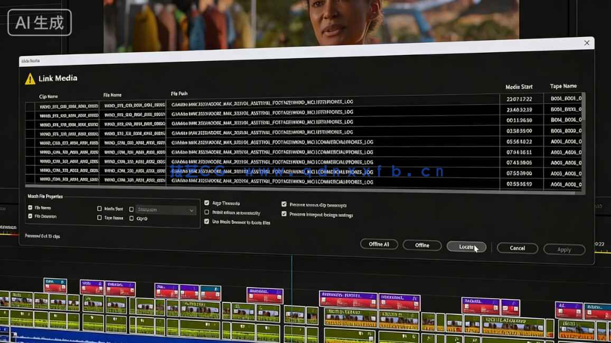Image resolution: width=611 pixels, height=343 pixels.
Task: Enable the Tape Name checkbox
Action: pos(99,217)
